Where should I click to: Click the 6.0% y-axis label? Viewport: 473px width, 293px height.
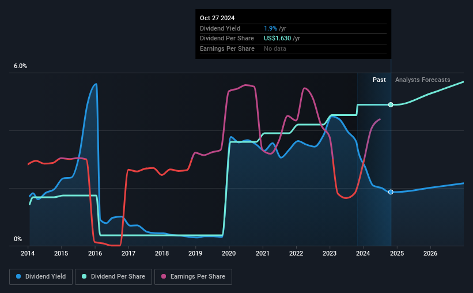click(x=20, y=66)
